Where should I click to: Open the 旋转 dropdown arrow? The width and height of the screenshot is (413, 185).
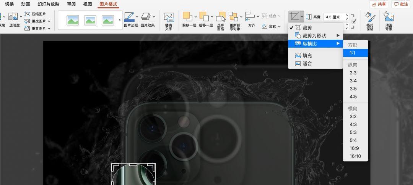[279, 27]
